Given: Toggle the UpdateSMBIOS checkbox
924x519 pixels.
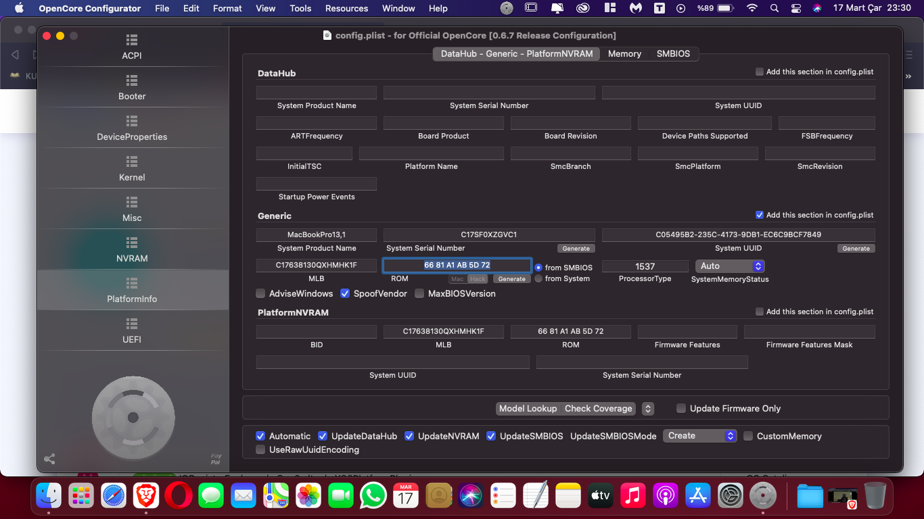Looking at the screenshot, I should pyautogui.click(x=491, y=437).
